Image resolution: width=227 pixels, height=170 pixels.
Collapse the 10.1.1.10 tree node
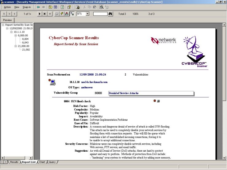pyautogui.click(x=11, y=32)
